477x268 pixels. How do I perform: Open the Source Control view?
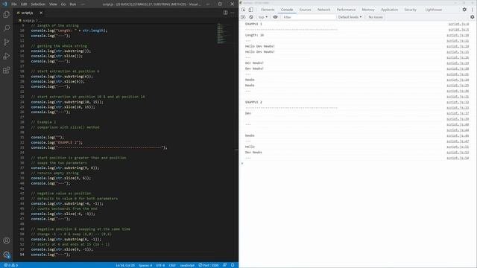(7, 42)
